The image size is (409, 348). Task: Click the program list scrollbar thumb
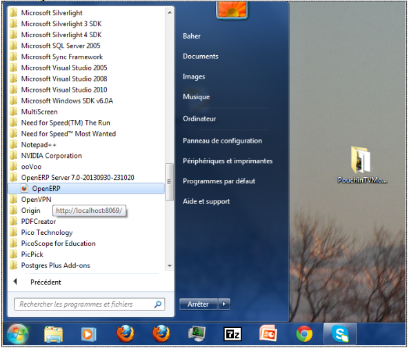point(170,182)
